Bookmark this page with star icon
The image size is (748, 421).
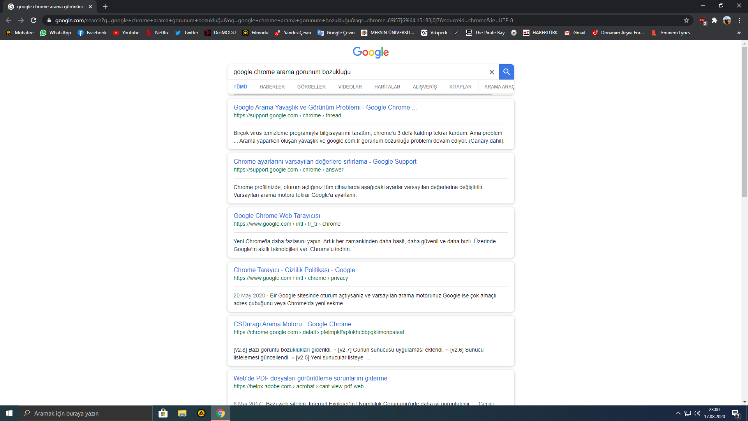click(686, 20)
